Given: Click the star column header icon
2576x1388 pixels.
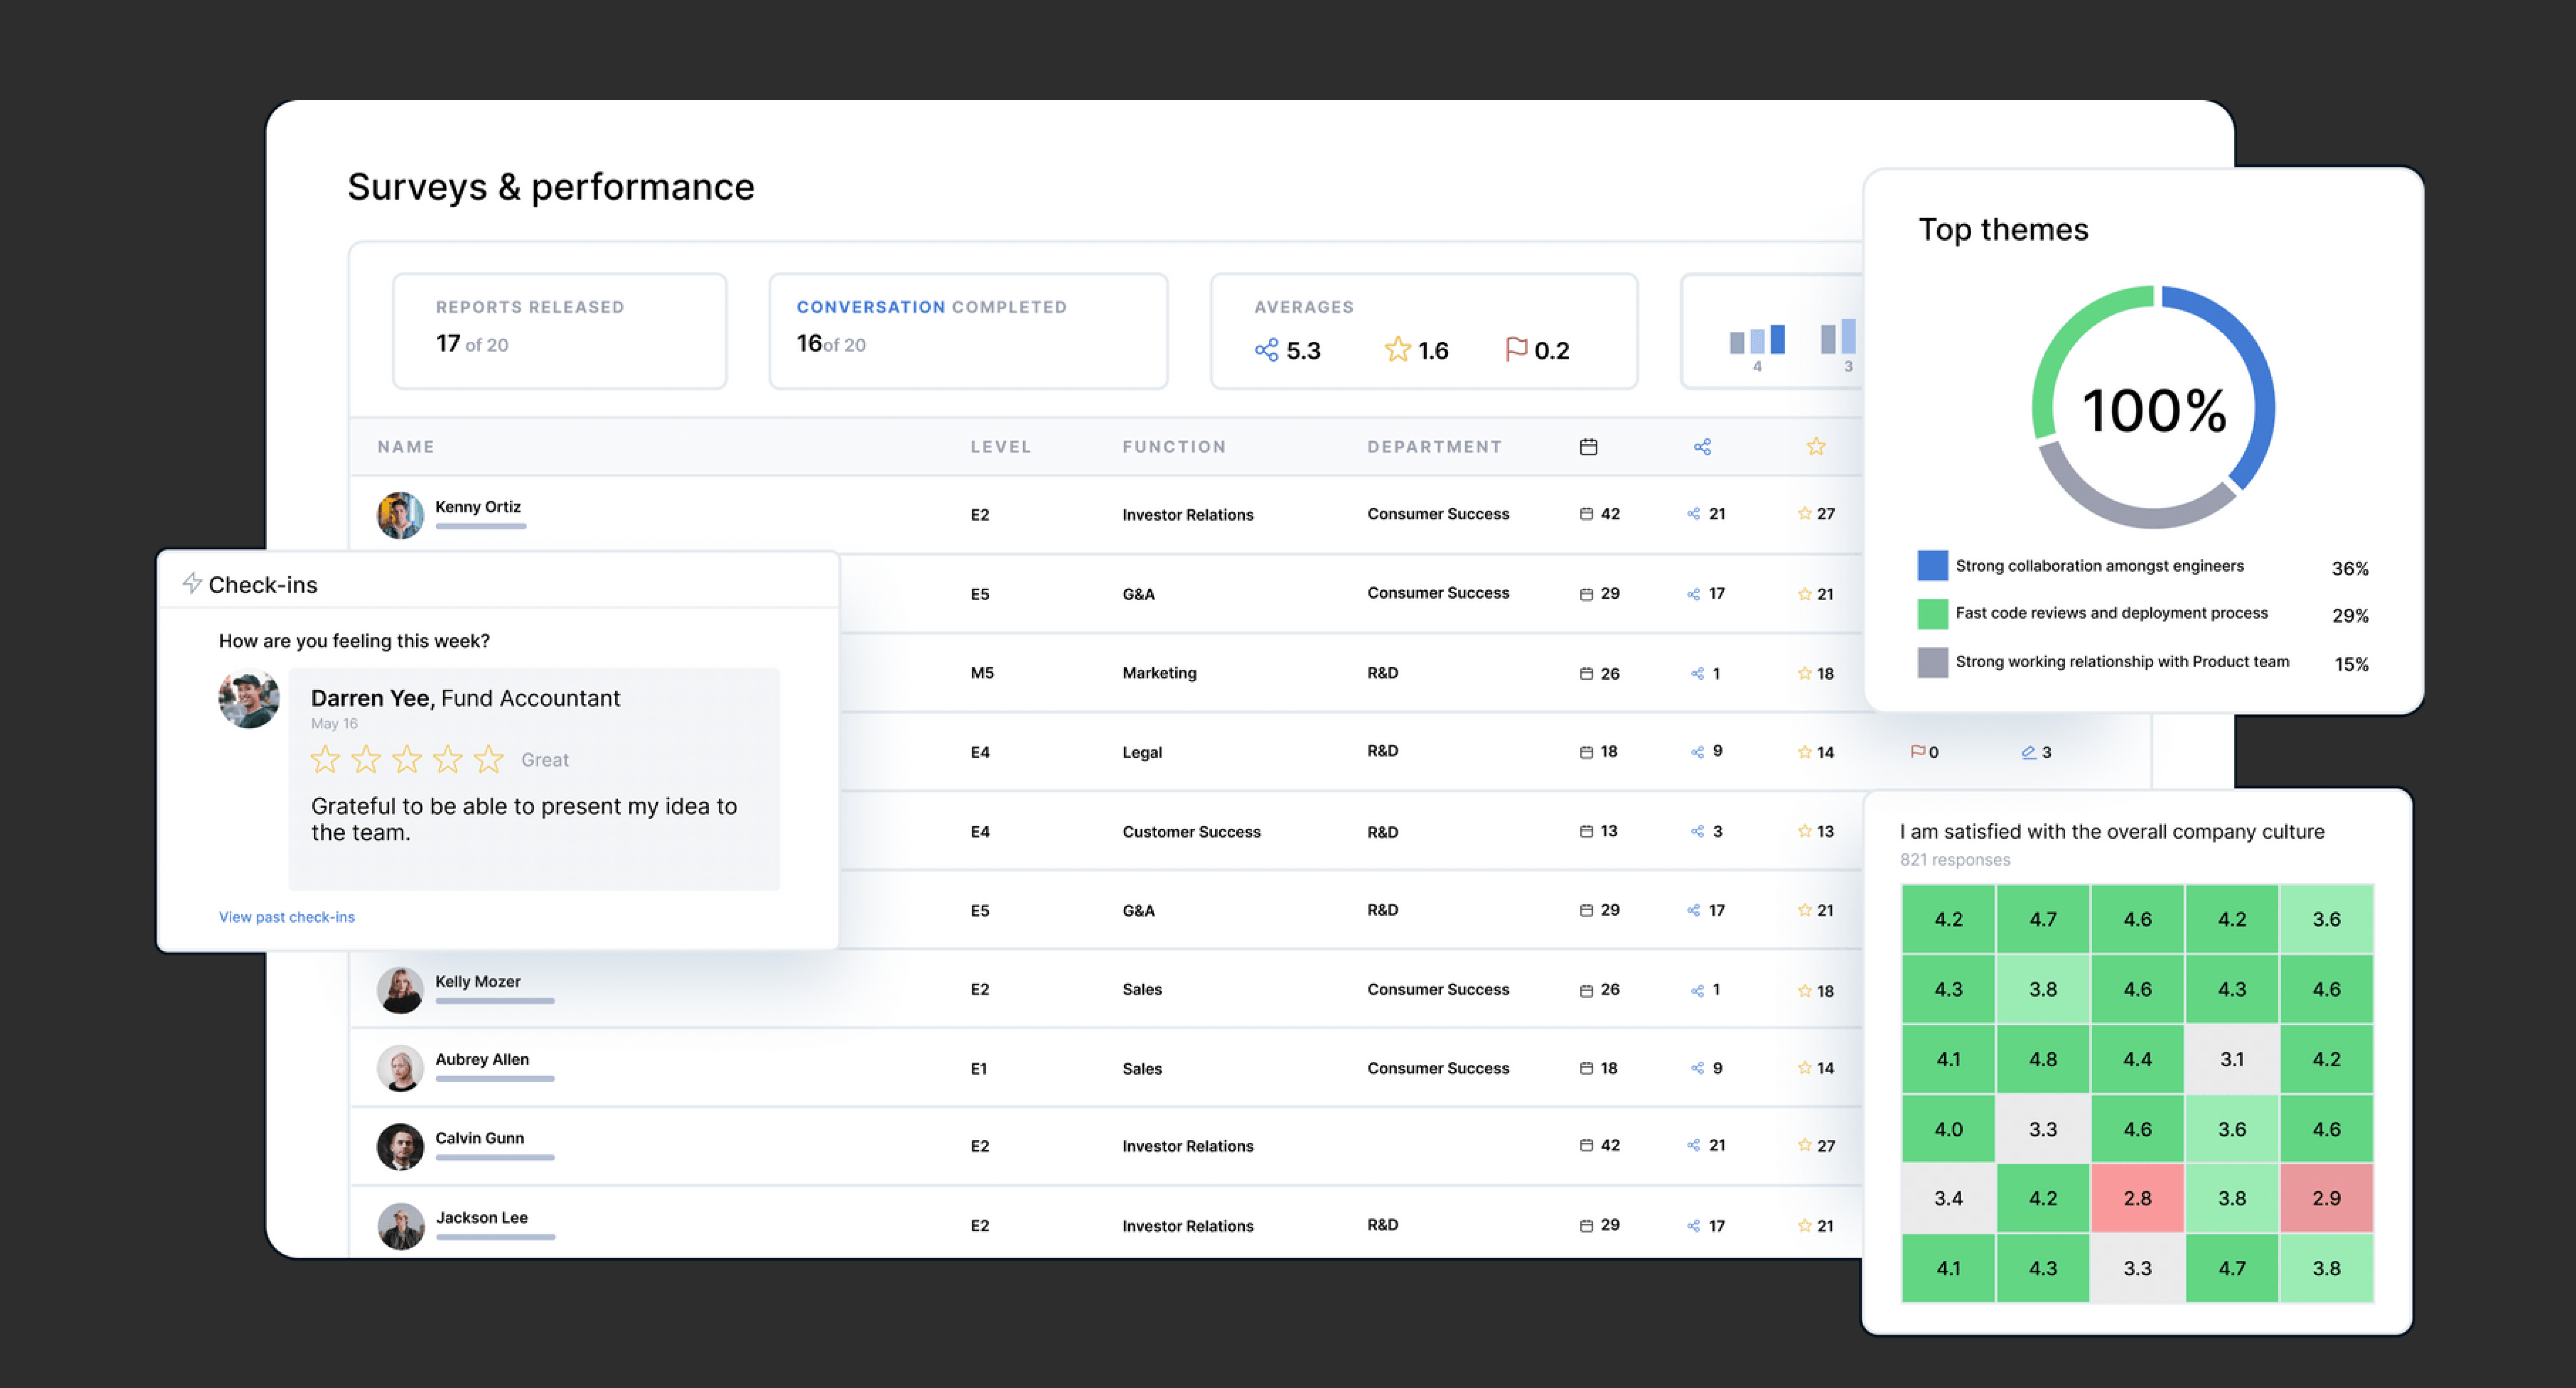Looking at the screenshot, I should click(x=1816, y=447).
